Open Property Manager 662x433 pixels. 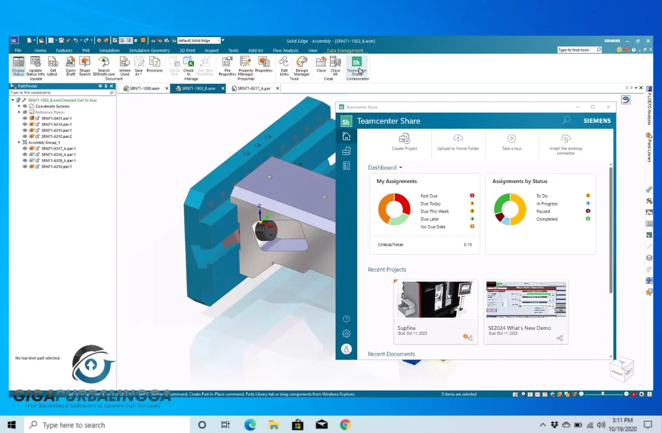tap(245, 66)
